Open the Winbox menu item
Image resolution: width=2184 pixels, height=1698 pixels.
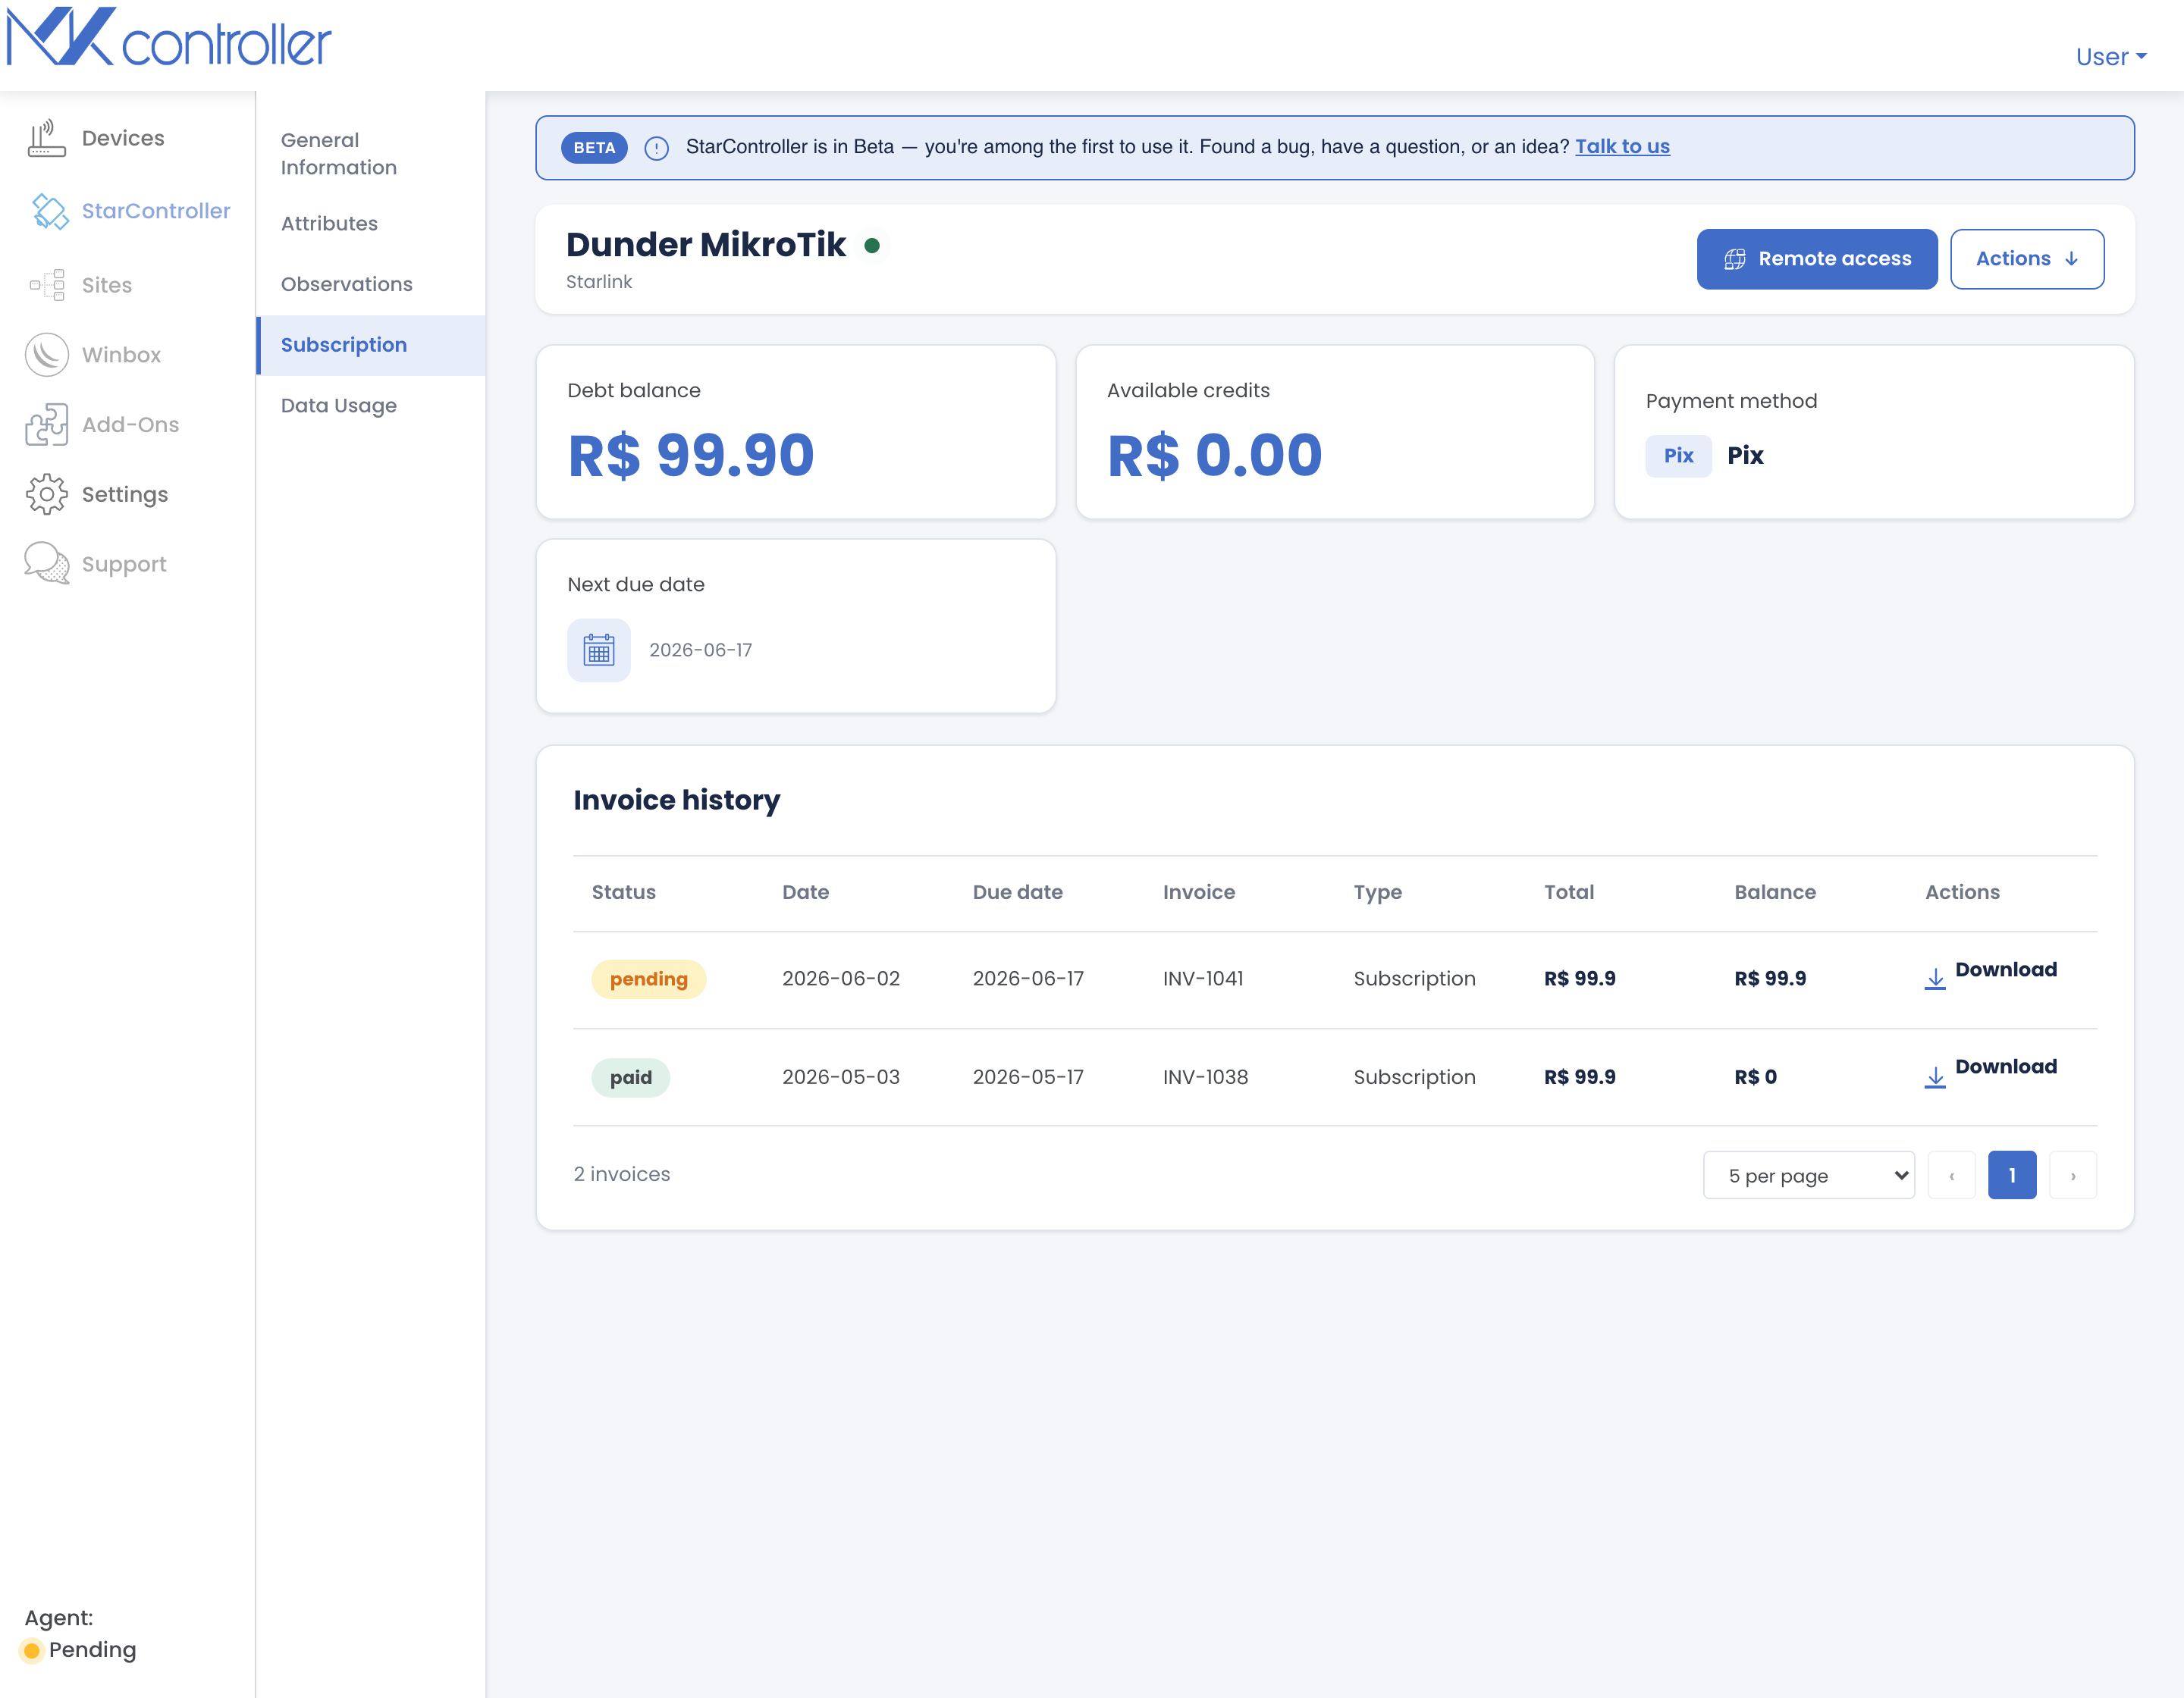click(121, 355)
